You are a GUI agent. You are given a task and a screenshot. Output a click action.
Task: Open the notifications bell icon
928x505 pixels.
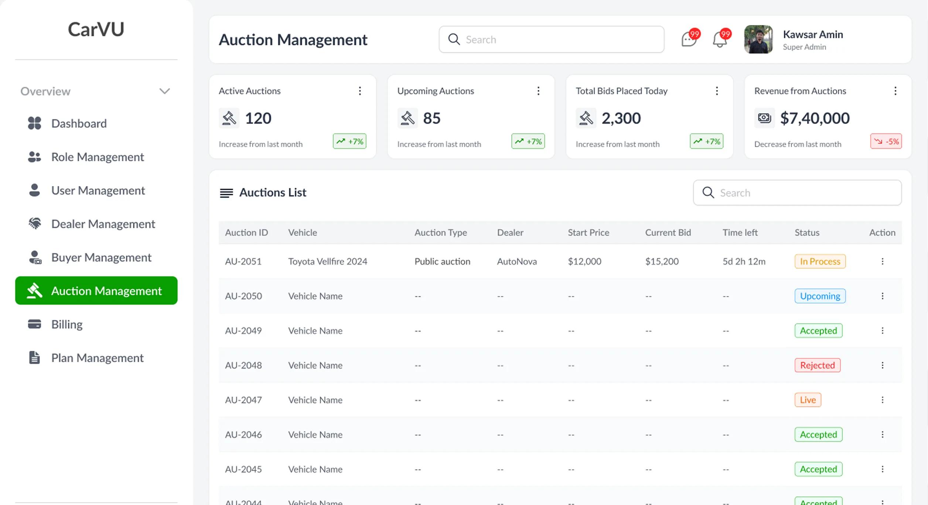click(x=720, y=39)
